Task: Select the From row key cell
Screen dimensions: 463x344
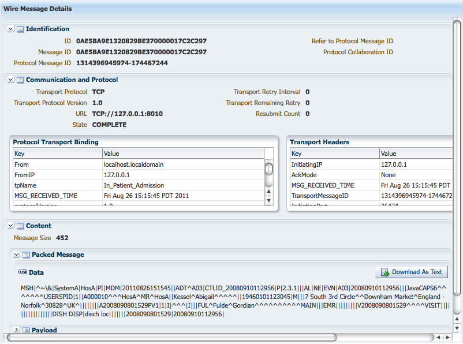Action: pyautogui.click(x=58, y=164)
